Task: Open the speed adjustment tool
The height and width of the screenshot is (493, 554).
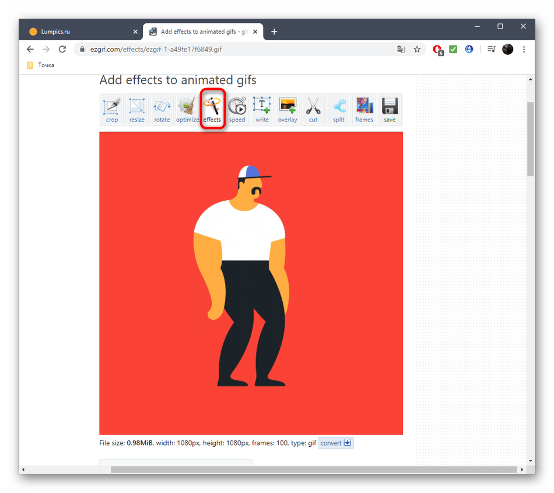Action: coord(237,110)
